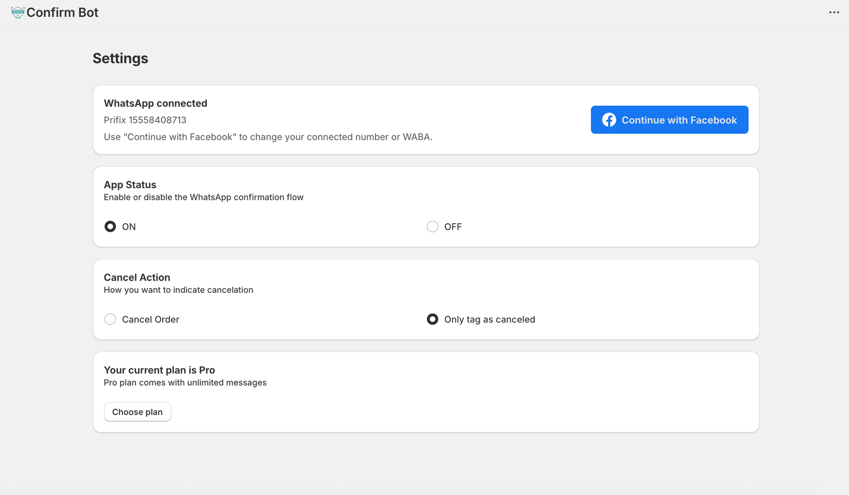Image resolution: width=849 pixels, height=495 pixels.
Task: Click the App Status section title
Action: tap(130, 185)
